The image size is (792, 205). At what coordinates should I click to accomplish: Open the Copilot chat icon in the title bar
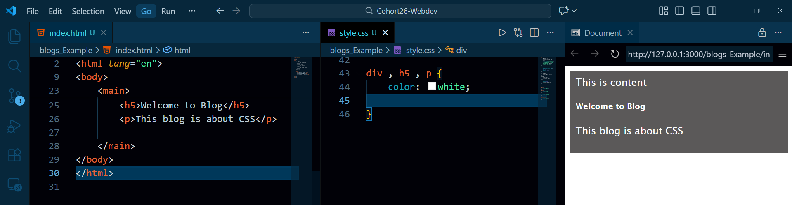[x=563, y=11]
